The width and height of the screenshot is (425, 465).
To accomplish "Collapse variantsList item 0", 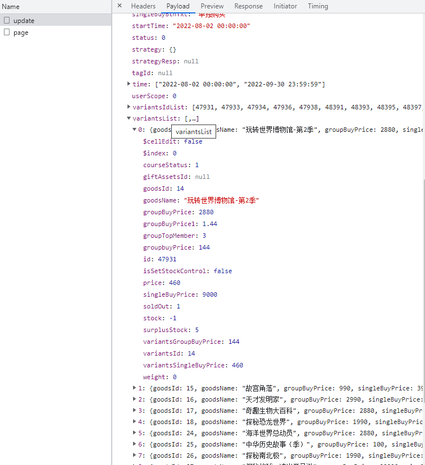I will [135, 130].
